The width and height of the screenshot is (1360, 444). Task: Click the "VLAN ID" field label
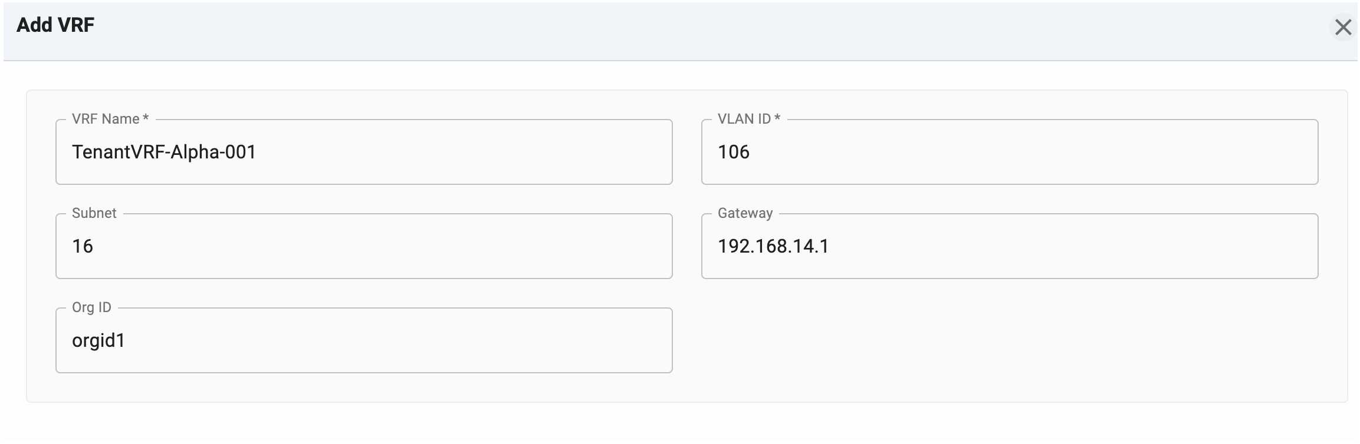(x=744, y=119)
